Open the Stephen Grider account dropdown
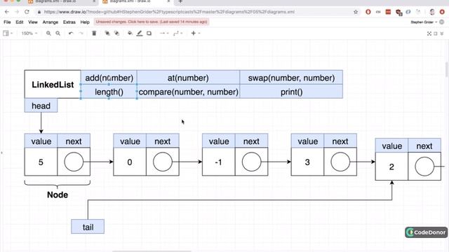 tap(424, 22)
